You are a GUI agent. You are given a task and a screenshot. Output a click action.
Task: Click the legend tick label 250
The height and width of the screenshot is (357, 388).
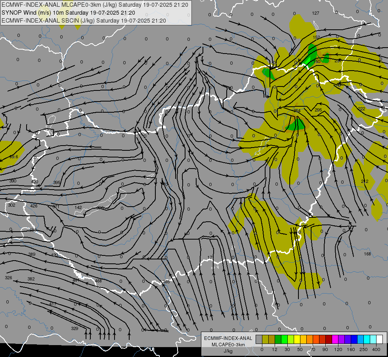click(363, 349)
